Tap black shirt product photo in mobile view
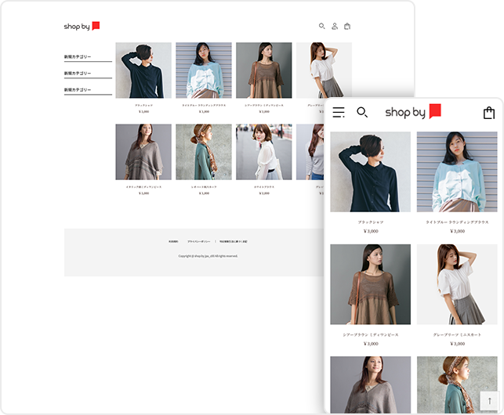 point(370,171)
